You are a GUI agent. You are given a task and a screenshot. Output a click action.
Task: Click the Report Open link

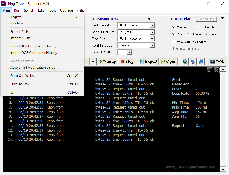point(200,126)
